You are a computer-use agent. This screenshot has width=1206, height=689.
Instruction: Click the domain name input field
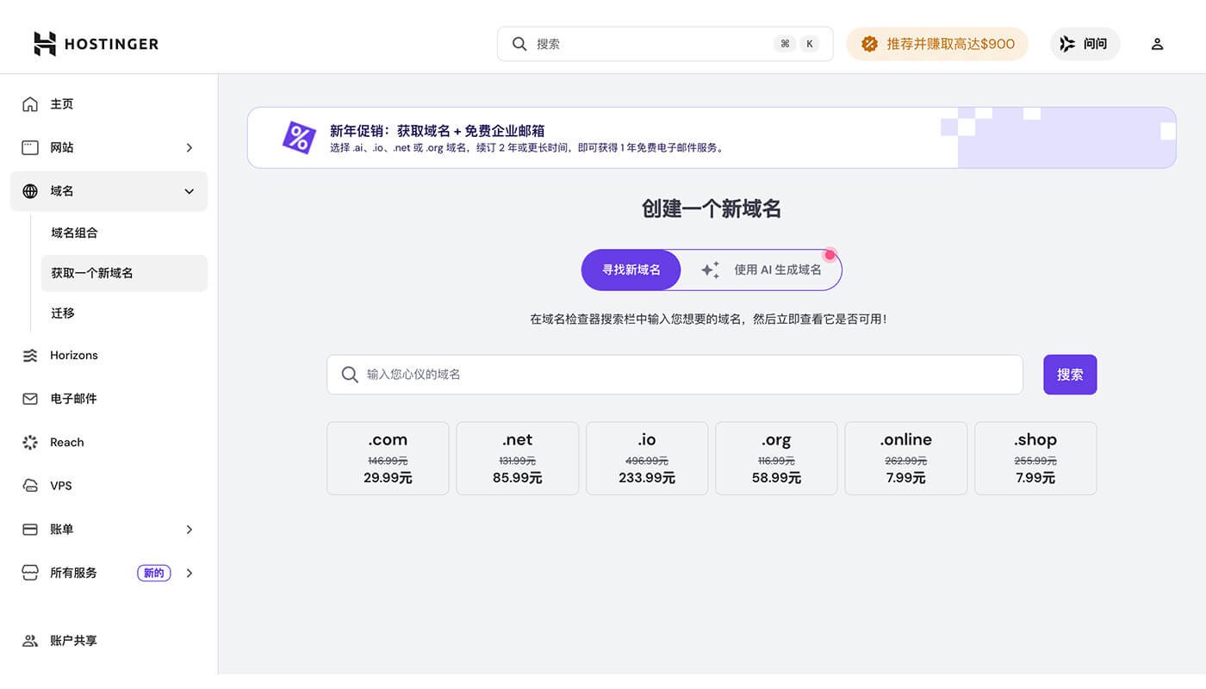[x=674, y=374]
